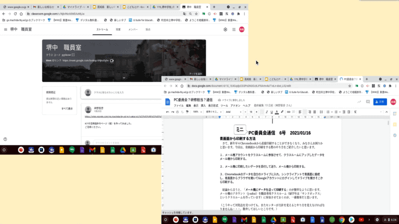399x224 pixels.
Task: Toggle underline formatting in Docs
Action: [272, 112]
